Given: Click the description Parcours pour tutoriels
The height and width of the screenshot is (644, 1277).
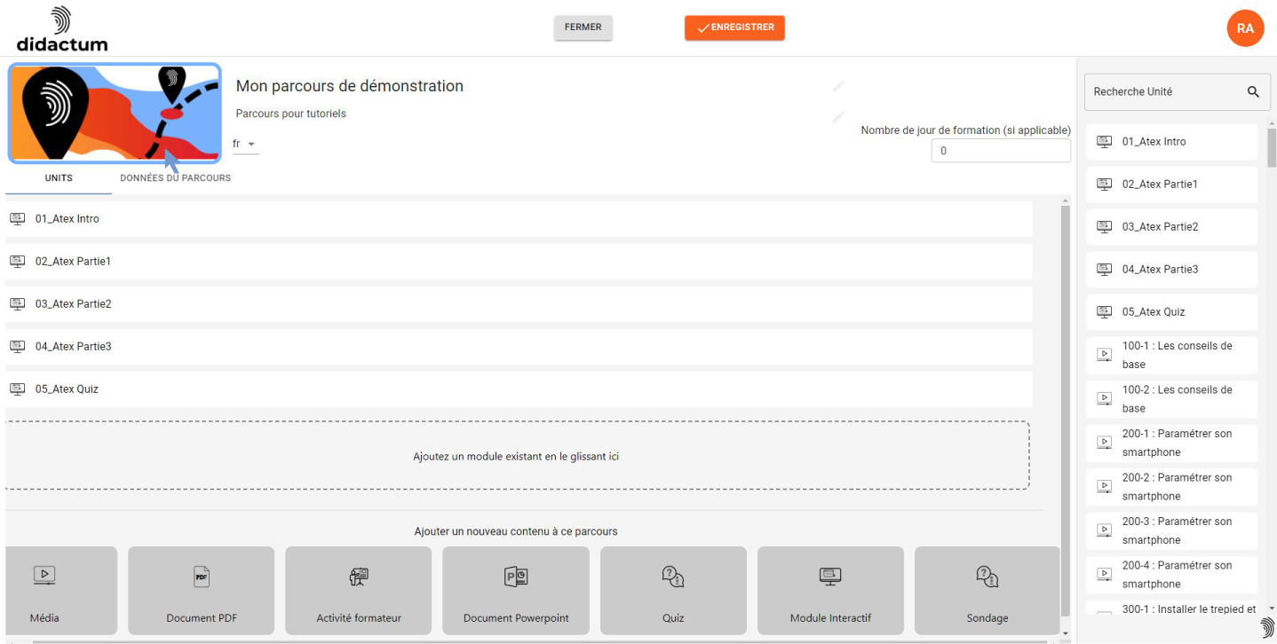Looking at the screenshot, I should coord(290,114).
